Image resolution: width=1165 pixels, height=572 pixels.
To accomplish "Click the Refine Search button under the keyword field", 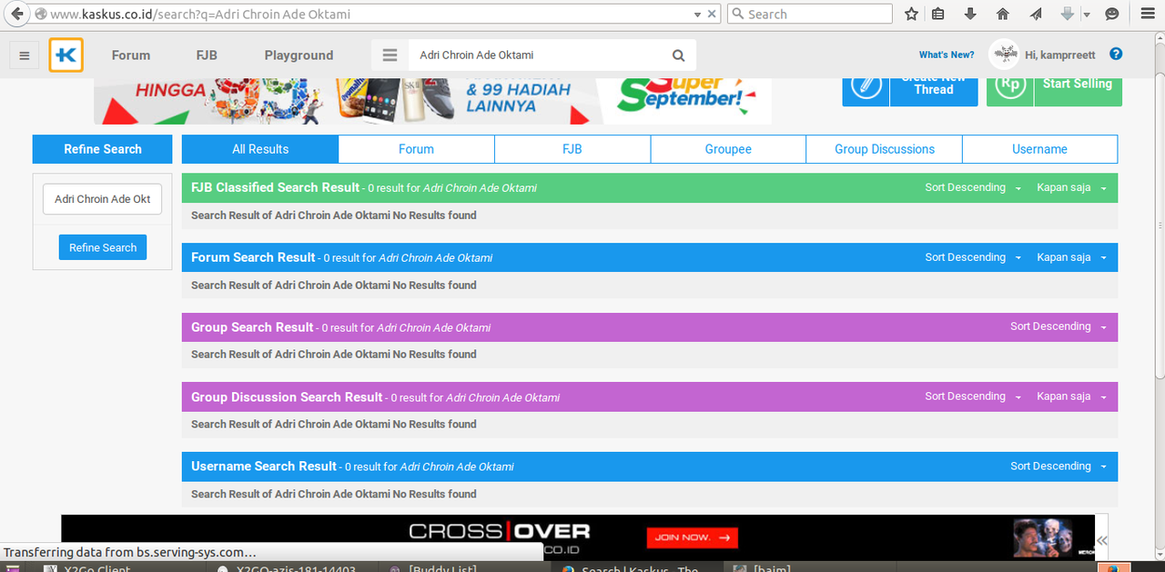I will [103, 247].
